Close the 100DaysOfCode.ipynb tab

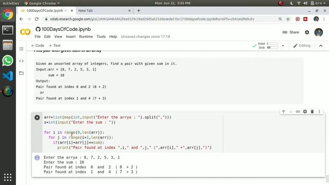point(72,11)
